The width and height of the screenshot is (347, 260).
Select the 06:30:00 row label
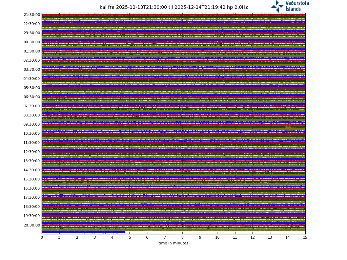point(32,97)
